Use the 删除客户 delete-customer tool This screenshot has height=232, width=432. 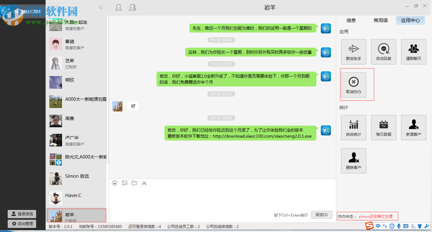click(x=354, y=160)
